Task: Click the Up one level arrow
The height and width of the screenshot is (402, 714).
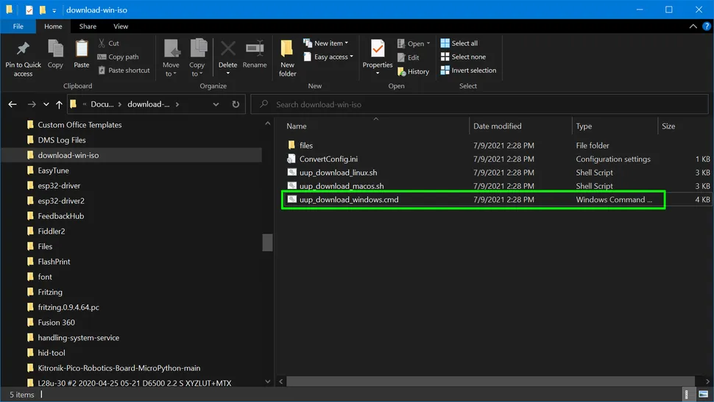Action: pos(59,104)
